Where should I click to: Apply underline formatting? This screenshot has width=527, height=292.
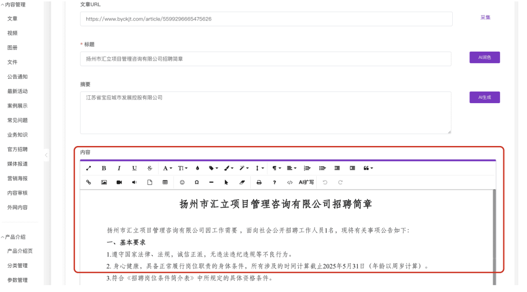[x=135, y=168]
